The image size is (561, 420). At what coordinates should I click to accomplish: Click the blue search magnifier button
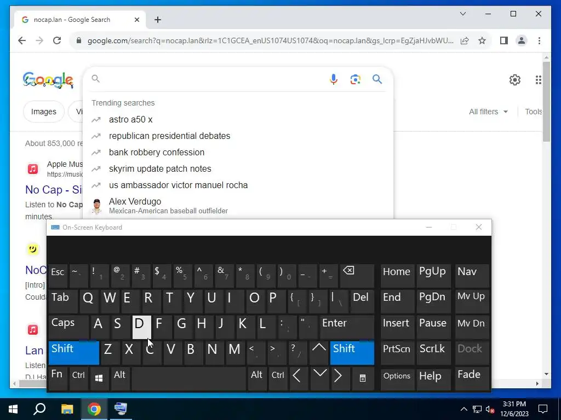(377, 79)
